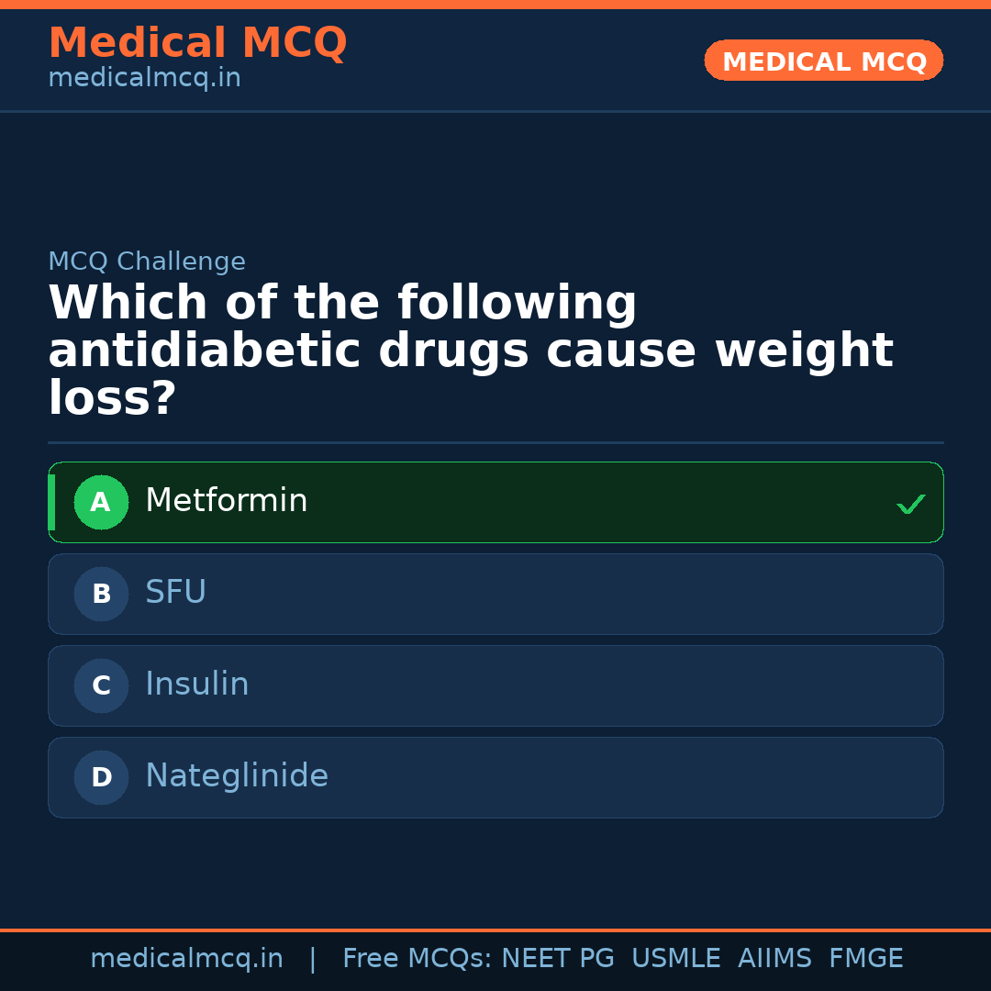Open the medicalmcq.in link below the header title
The width and height of the screenshot is (991, 991).
tap(144, 79)
